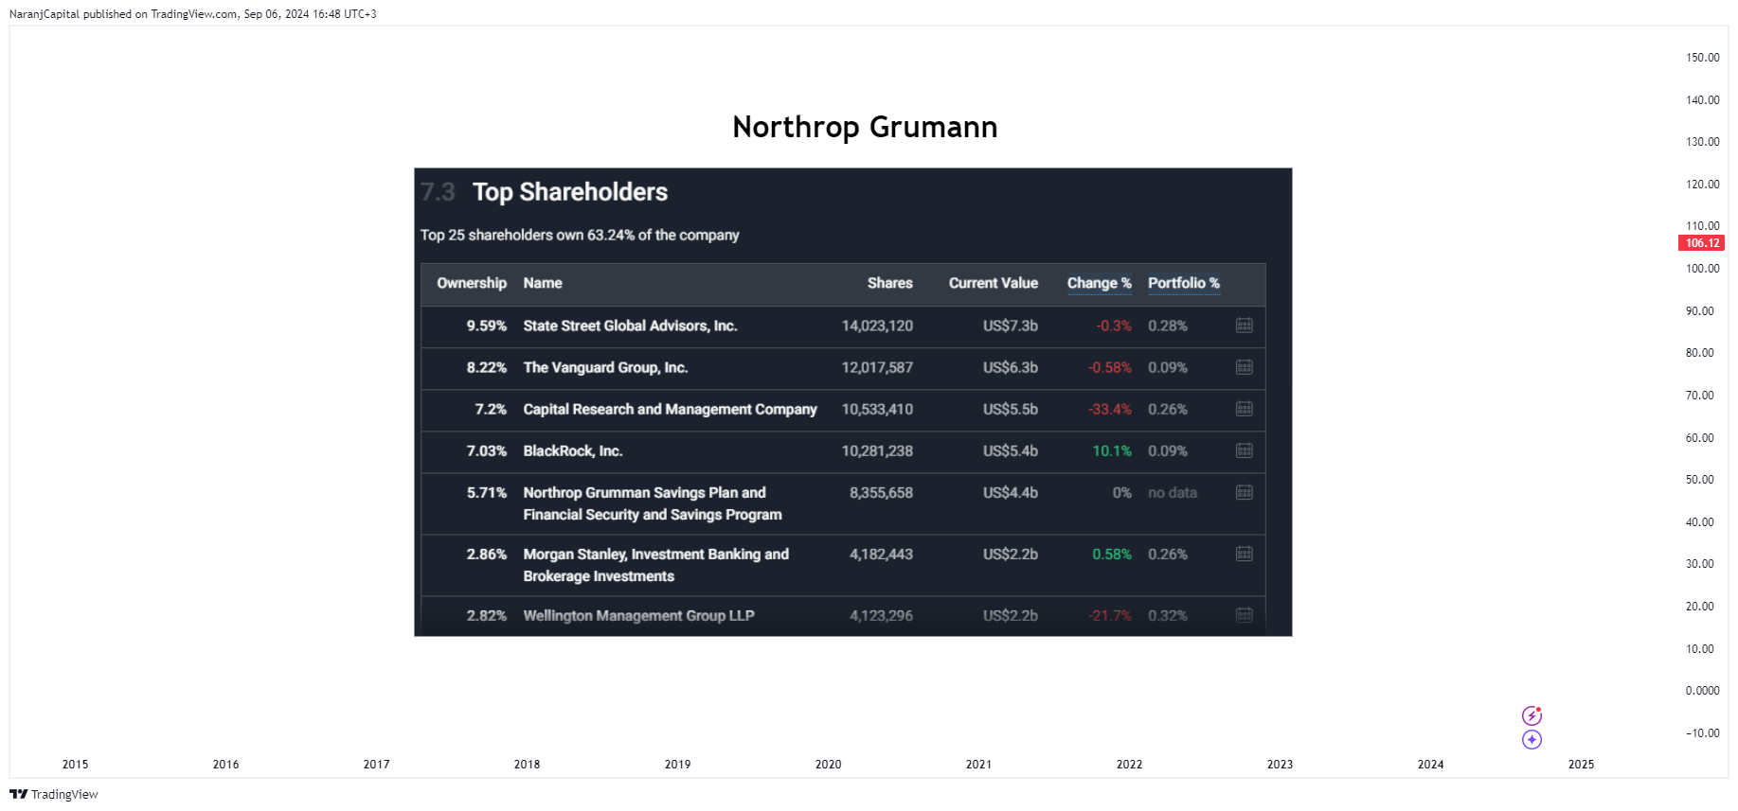Click Wellington Management Group LLP name
Image resolution: width=1738 pixels, height=811 pixels.
(x=638, y=615)
